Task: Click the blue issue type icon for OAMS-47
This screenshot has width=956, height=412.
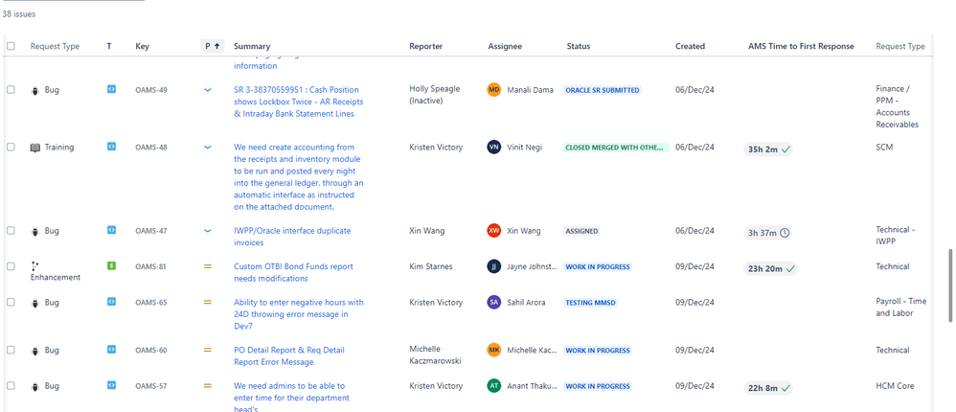Action: click(111, 230)
